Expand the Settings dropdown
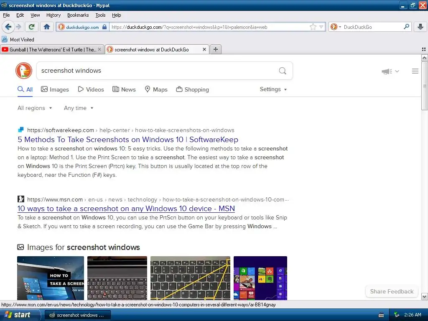428x321 pixels. [273, 89]
